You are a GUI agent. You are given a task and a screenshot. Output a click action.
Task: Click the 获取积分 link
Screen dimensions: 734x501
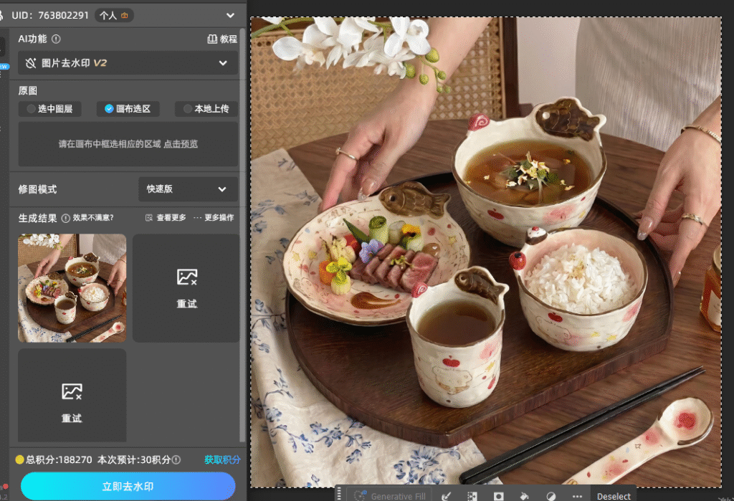tap(222, 460)
